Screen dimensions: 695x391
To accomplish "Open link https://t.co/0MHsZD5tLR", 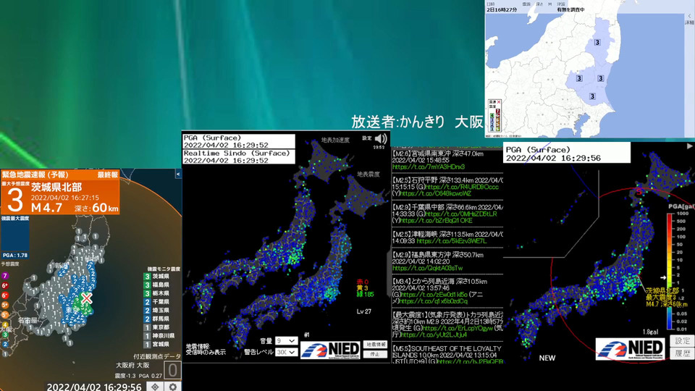I will click(x=461, y=214).
